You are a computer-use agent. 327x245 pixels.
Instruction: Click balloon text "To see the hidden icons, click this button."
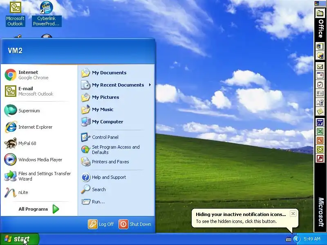[x=236, y=221]
